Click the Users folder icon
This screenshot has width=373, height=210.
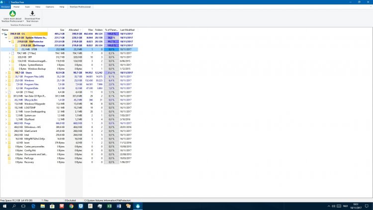[9, 72]
